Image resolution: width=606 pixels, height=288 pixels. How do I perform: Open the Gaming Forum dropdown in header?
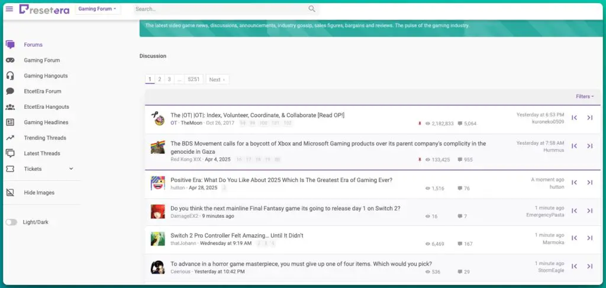click(98, 9)
